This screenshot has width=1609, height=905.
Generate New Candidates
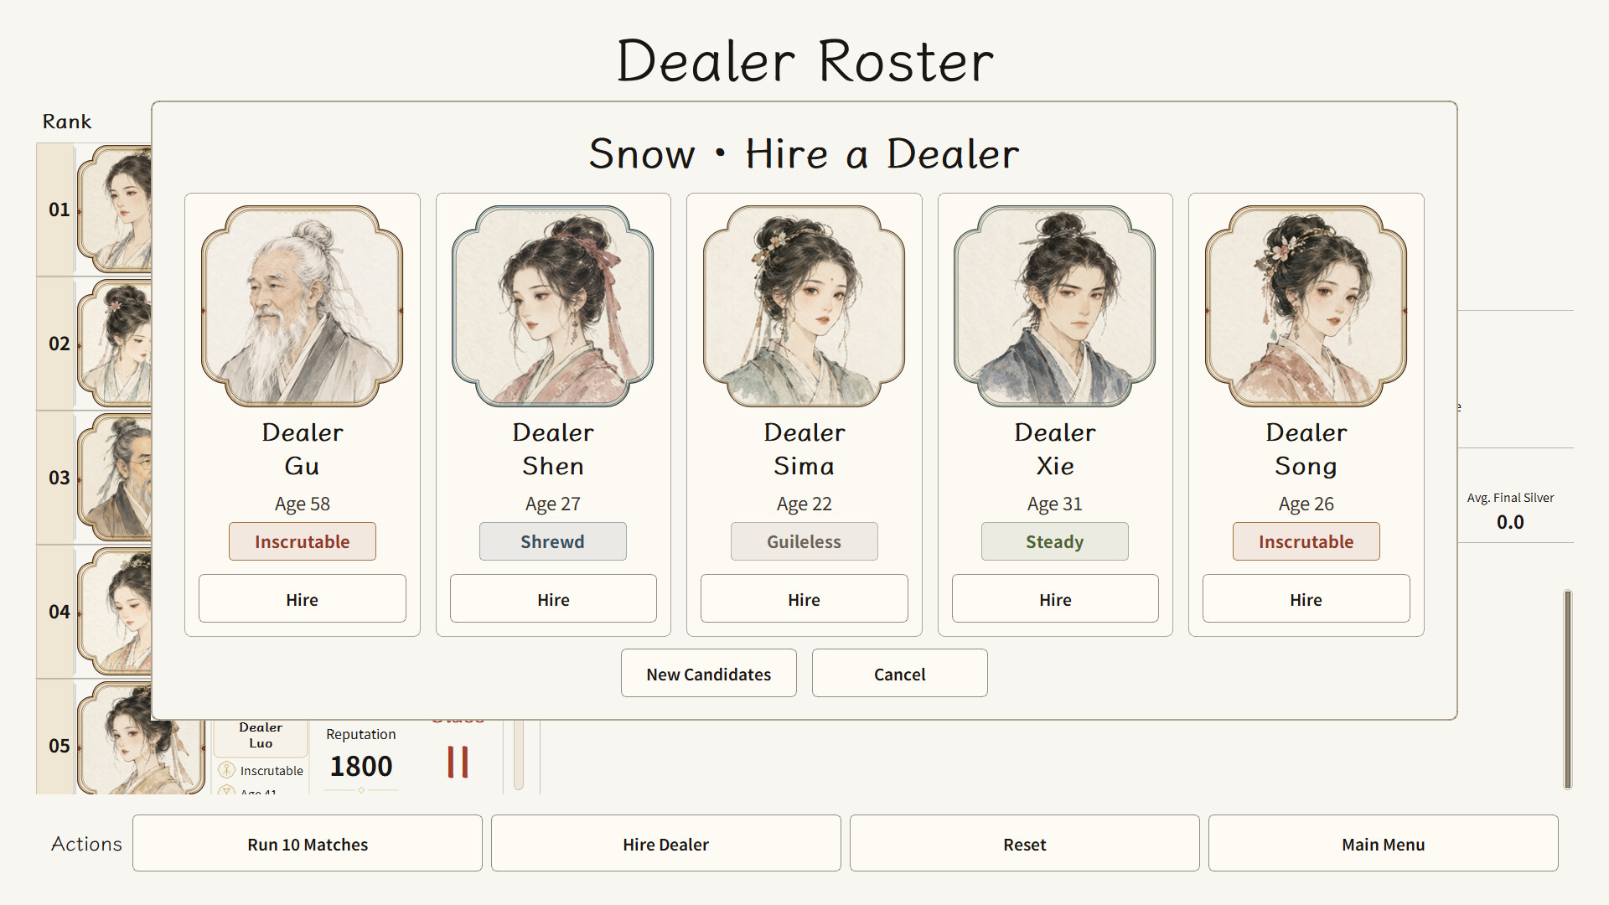(709, 674)
